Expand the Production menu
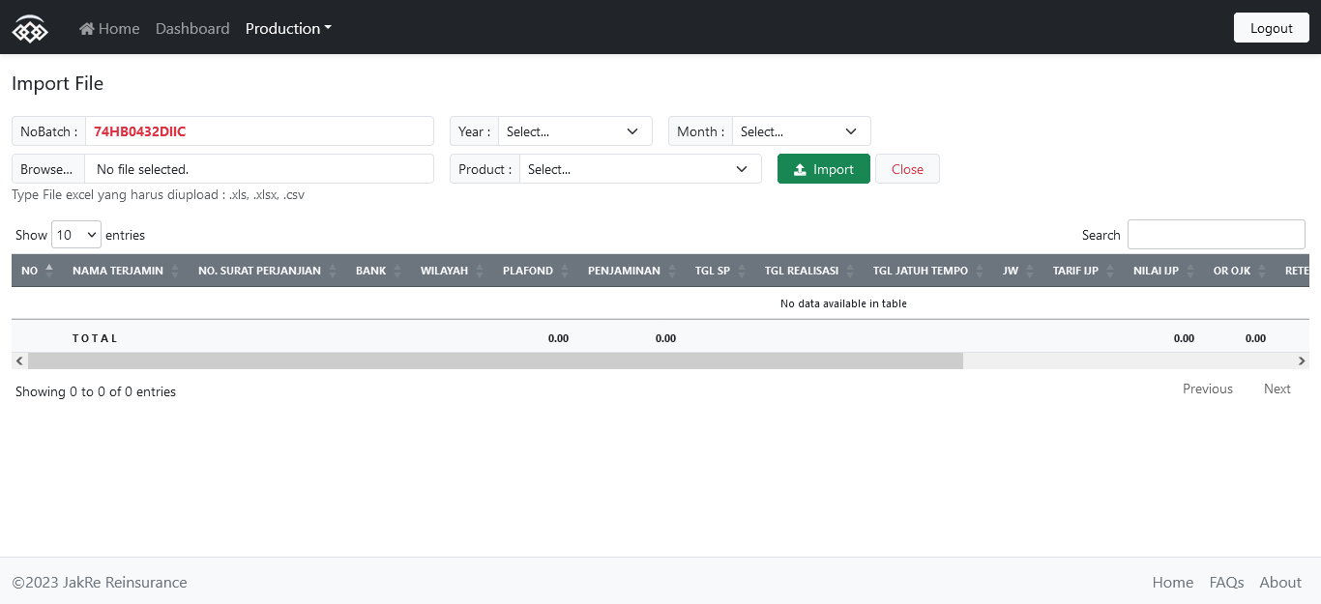Viewport: 1321px width, 604px height. (x=288, y=29)
